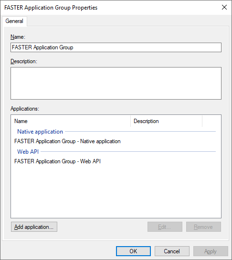Screen dimensions: 232x260
Task: Click the Apply button
Action: pyautogui.click(x=211, y=251)
